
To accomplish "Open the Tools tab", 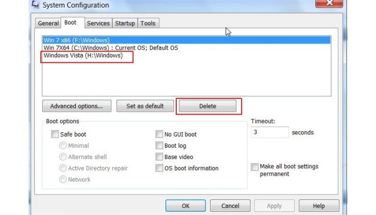I will click(x=148, y=23).
